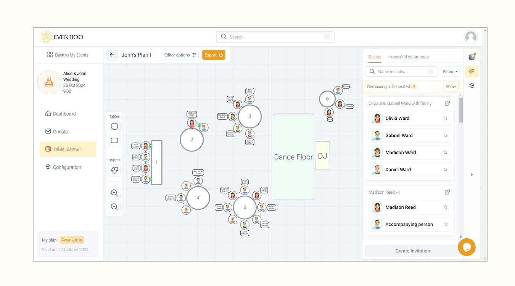Open Olivia and Gabriel Ward group details

coord(447,103)
